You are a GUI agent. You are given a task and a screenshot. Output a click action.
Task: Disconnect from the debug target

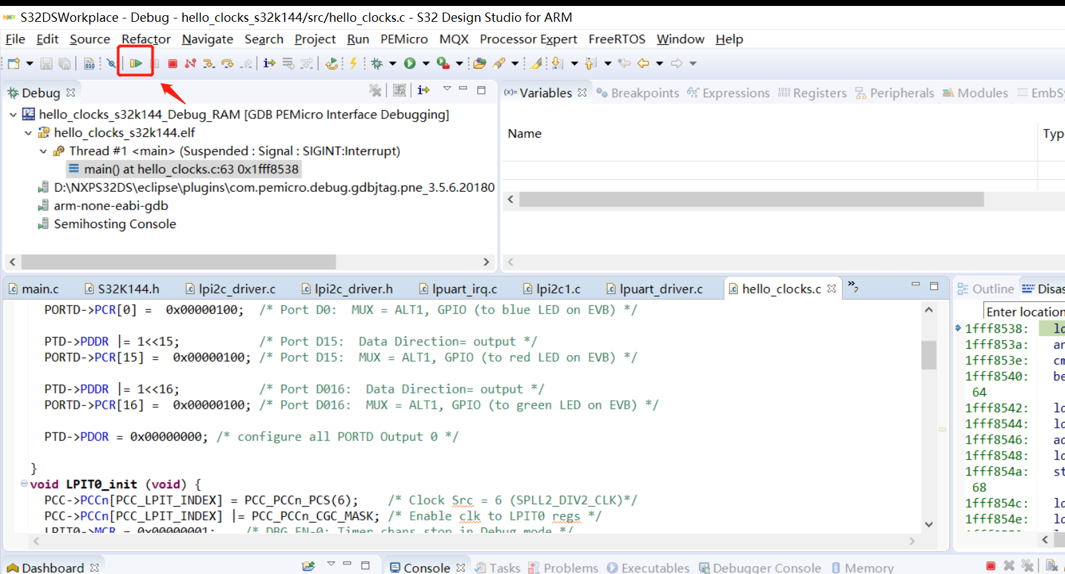[x=191, y=63]
